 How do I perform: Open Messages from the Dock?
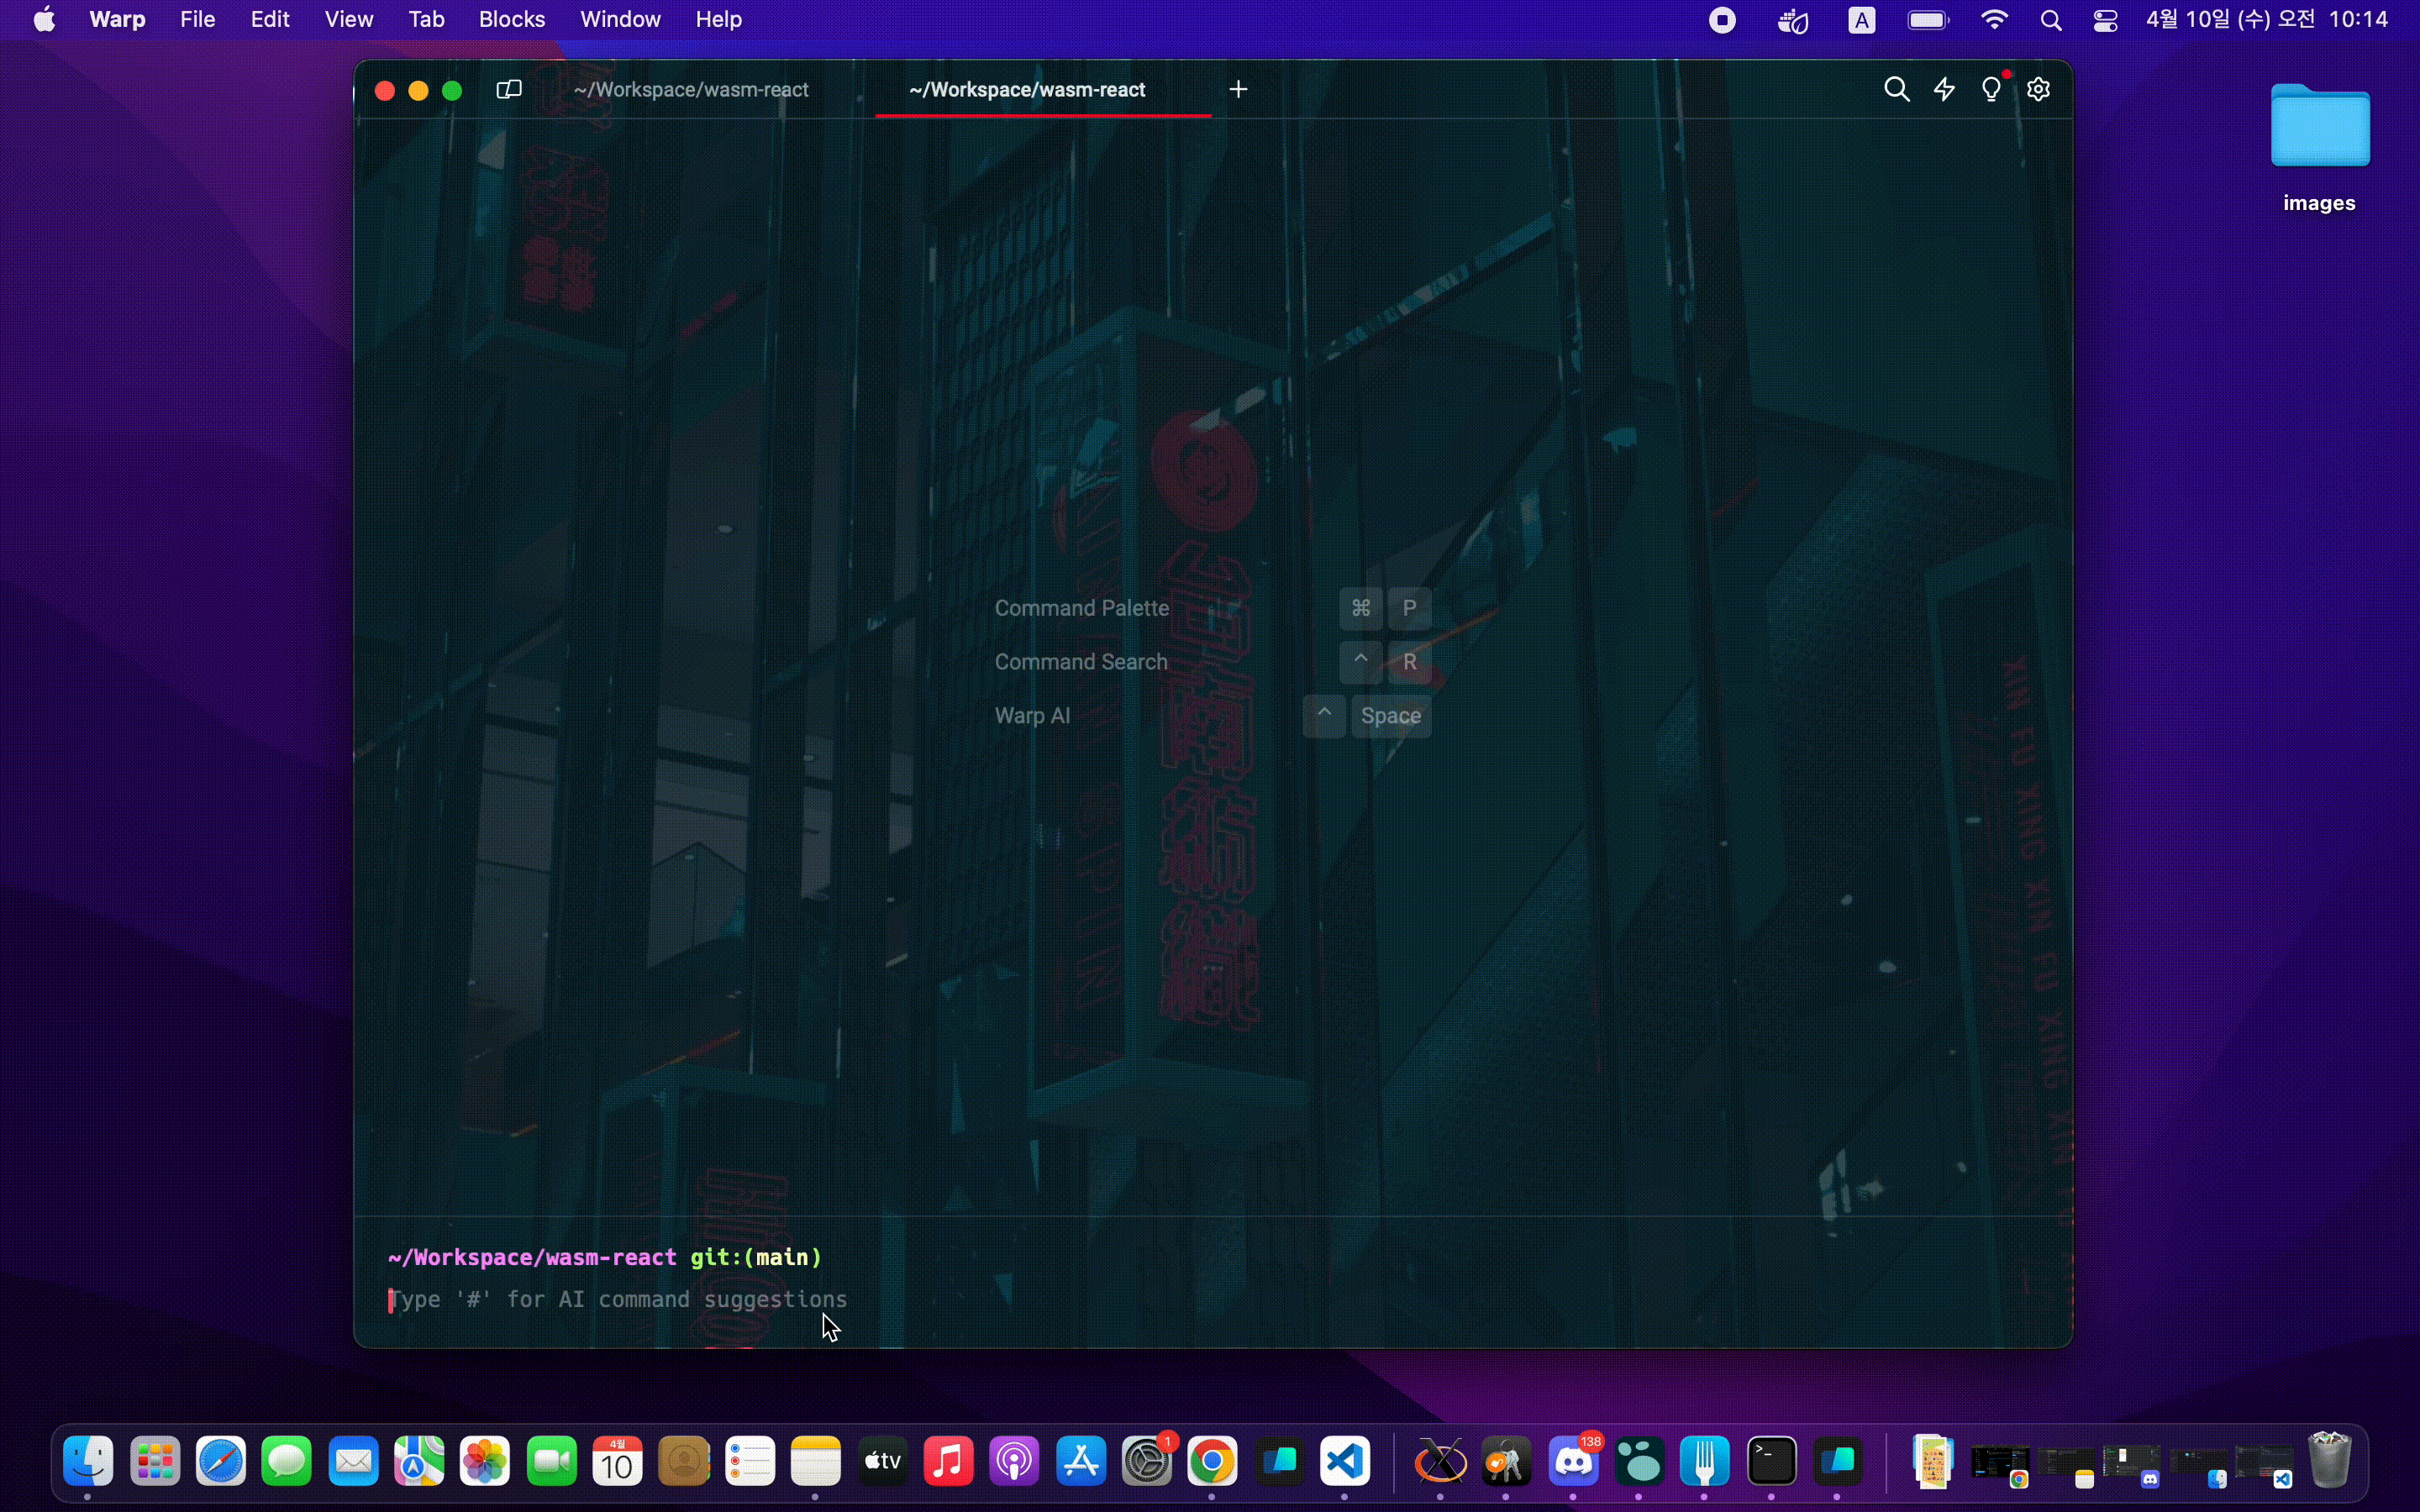click(287, 1462)
